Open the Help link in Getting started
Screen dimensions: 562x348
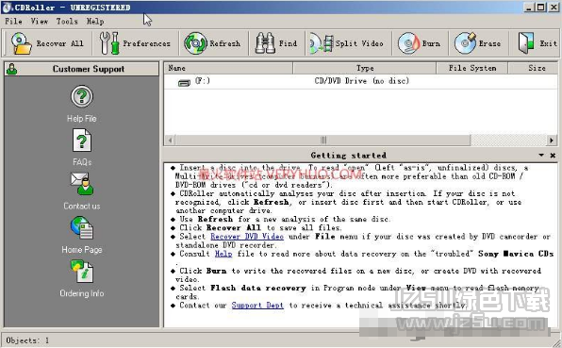coord(223,254)
